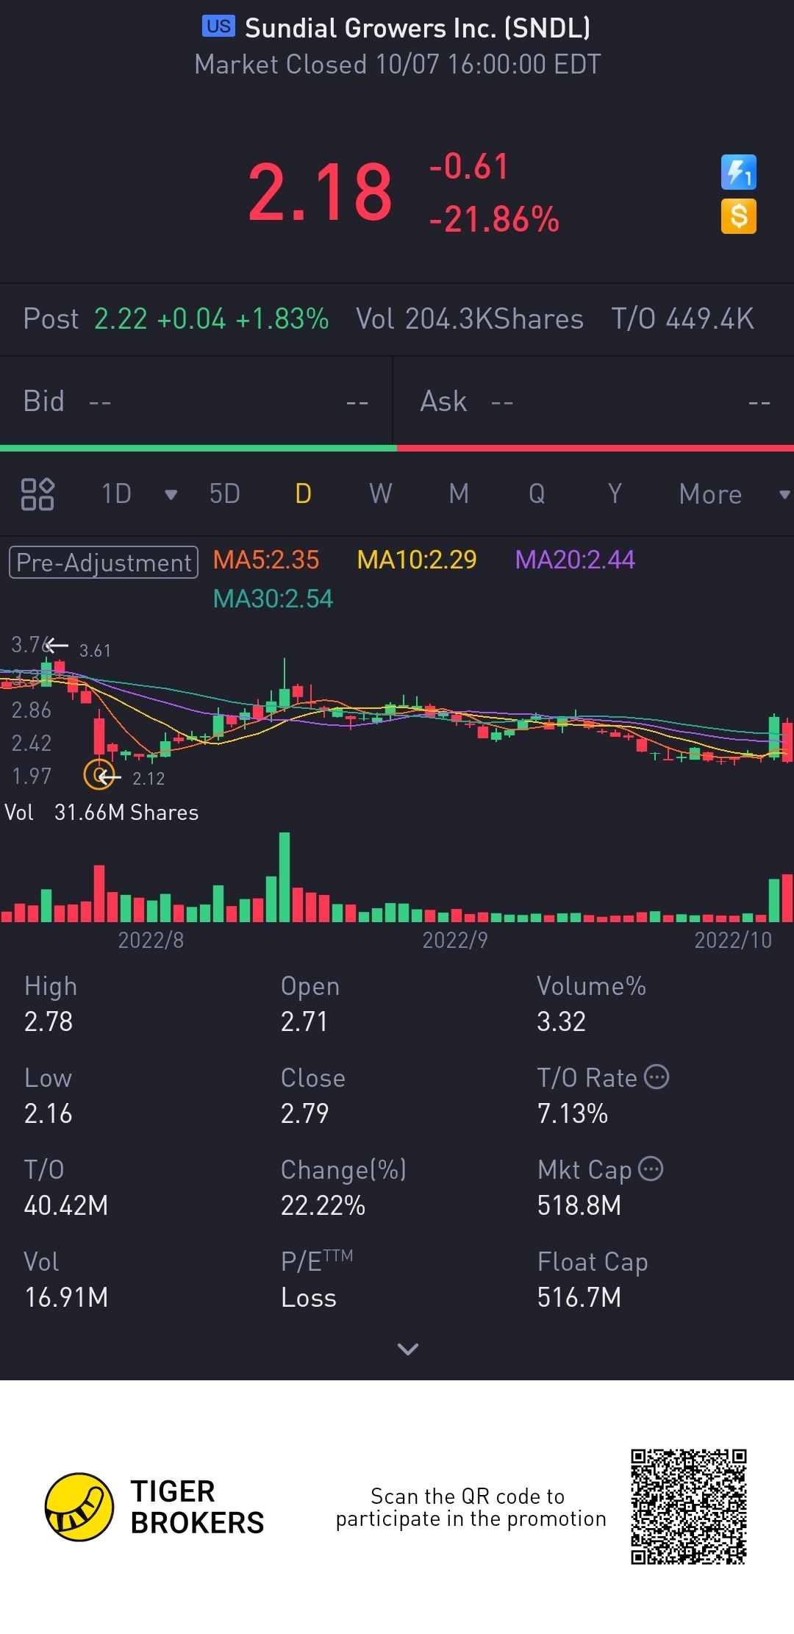
Task: Tap the MA30:2.54 indicator label
Action: (273, 599)
